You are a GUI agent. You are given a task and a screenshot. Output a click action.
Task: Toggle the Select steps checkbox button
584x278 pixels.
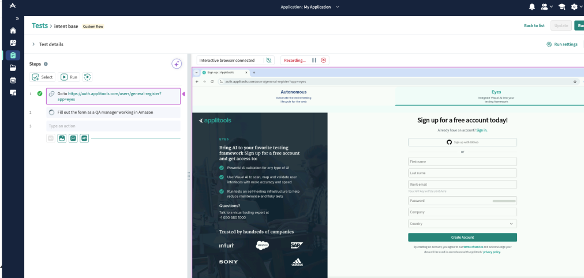pos(42,77)
